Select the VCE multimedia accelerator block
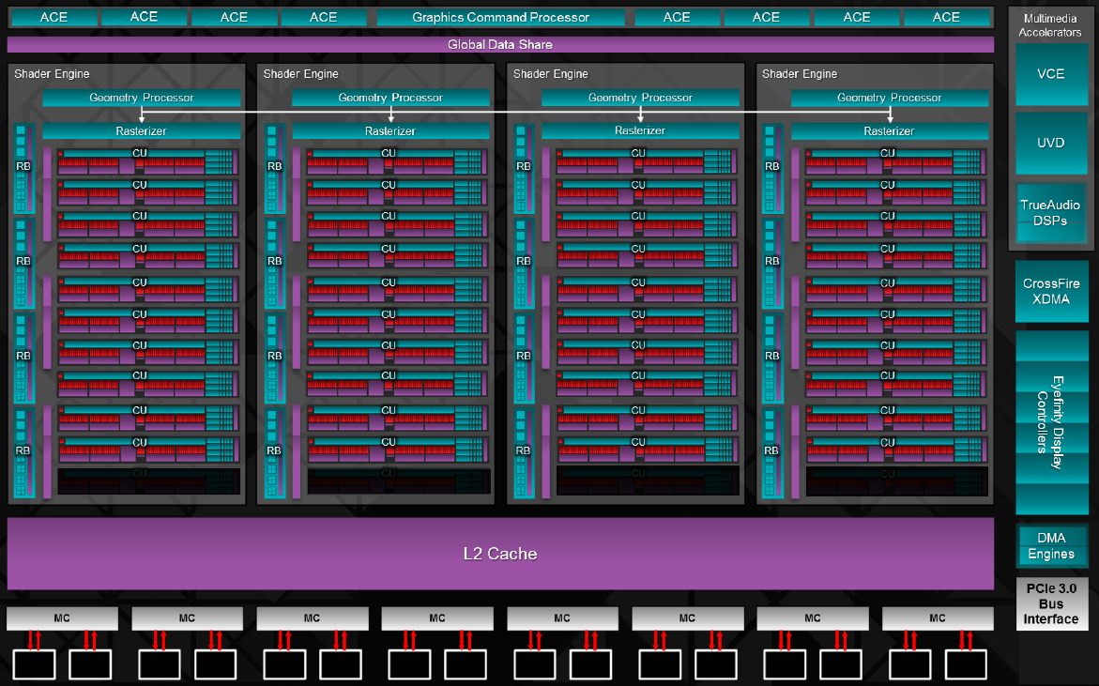Image resolution: width=1099 pixels, height=686 pixels. tap(1051, 74)
